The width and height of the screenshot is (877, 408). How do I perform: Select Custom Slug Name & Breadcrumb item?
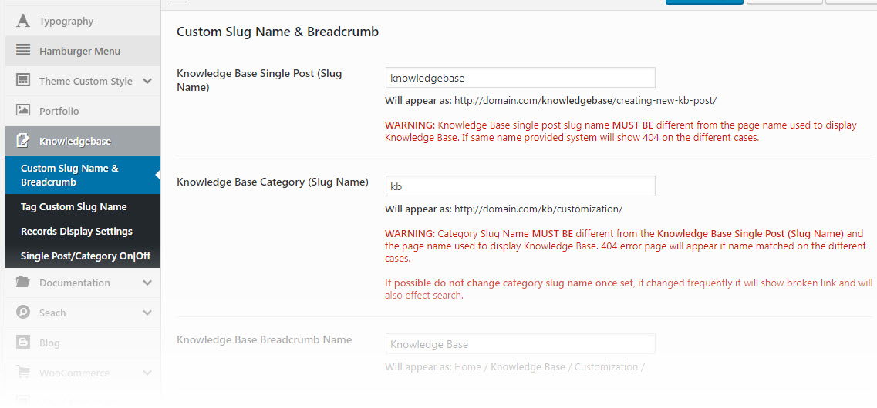click(69, 175)
